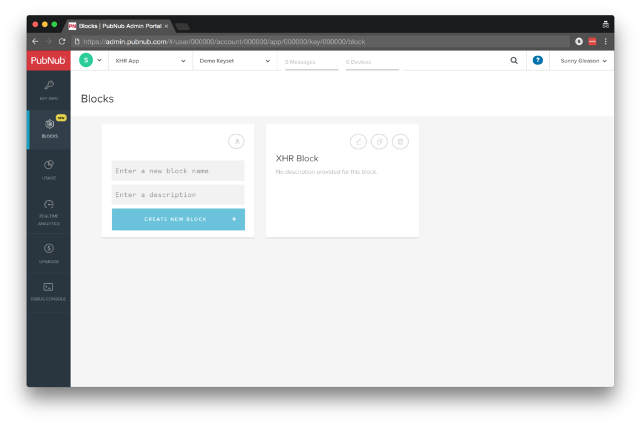Expand the green S account dropdown
Screen dimensions: 641x425
coord(90,61)
